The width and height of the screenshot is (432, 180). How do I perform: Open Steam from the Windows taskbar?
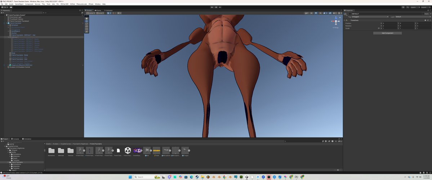pyautogui.click(x=197, y=177)
